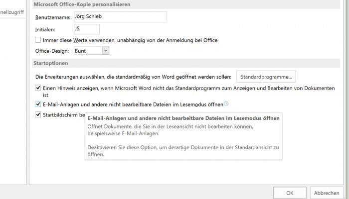Click the Office-Design label
Image resolution: width=349 pixels, height=199 pixels.
pos(52,51)
